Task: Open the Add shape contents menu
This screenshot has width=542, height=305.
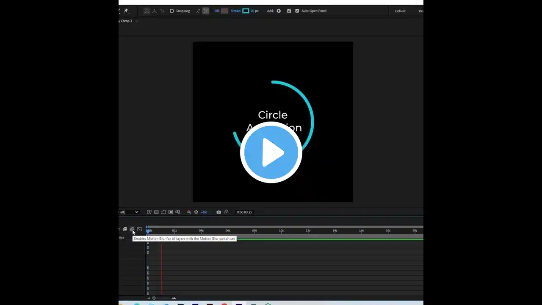Action: pos(279,11)
